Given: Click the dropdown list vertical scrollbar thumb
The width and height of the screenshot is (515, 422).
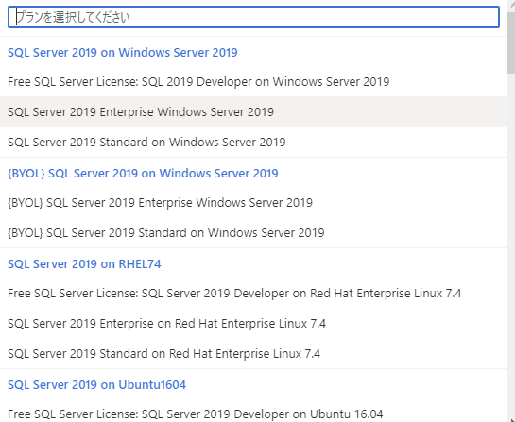Looking at the screenshot, I should click(x=511, y=42).
